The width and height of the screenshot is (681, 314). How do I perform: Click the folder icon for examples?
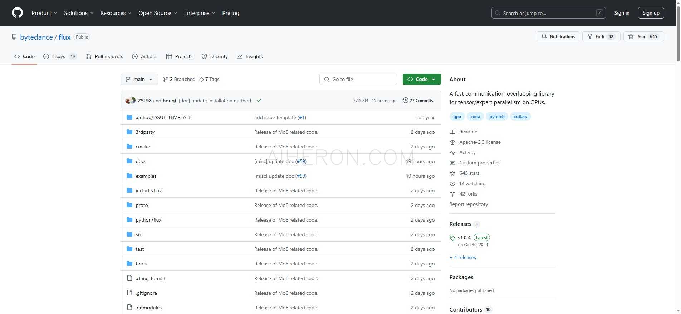129,176
